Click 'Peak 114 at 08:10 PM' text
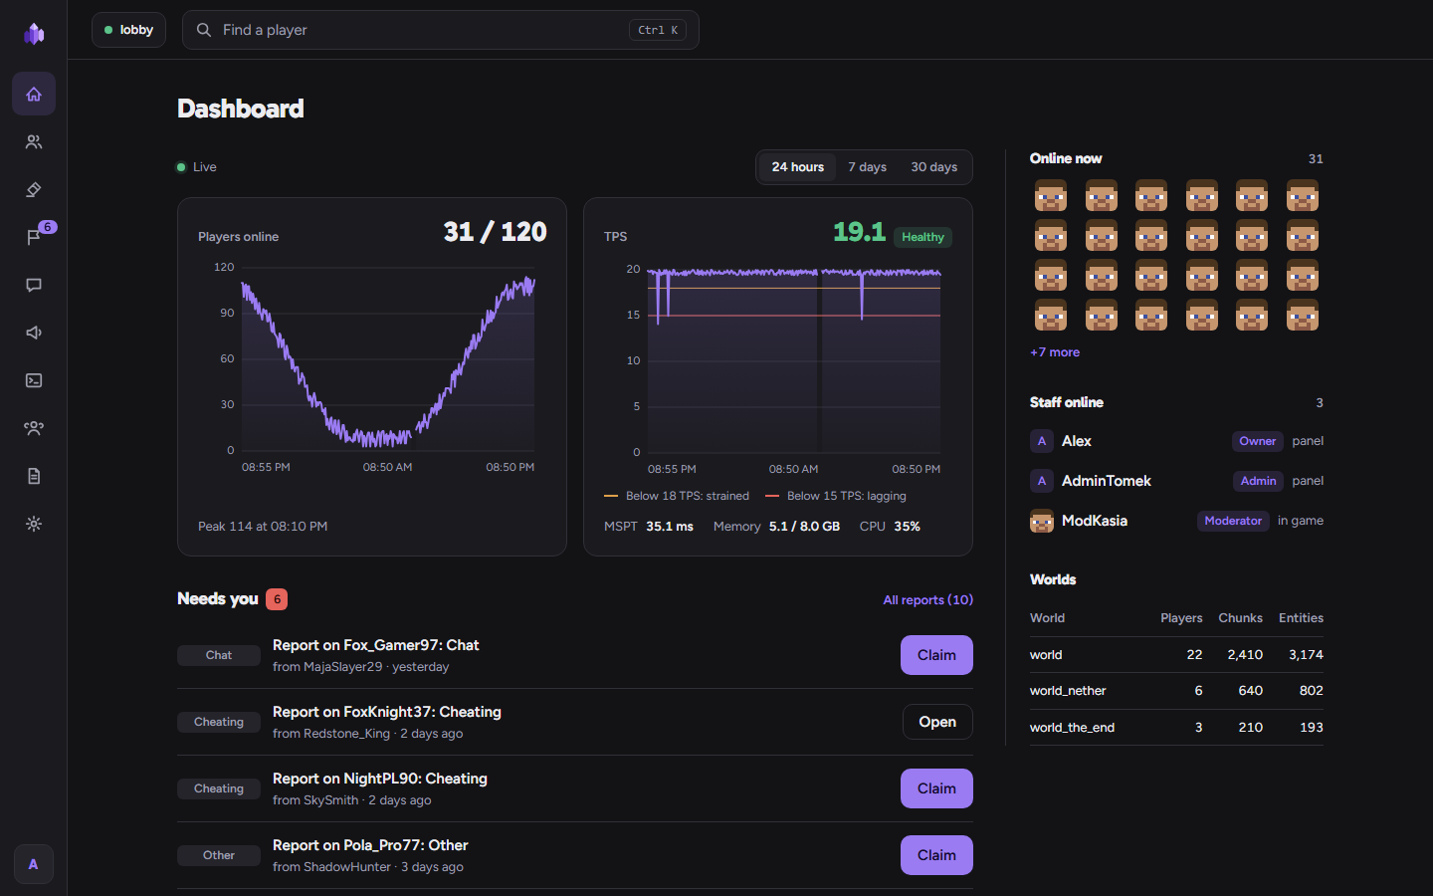 click(263, 527)
